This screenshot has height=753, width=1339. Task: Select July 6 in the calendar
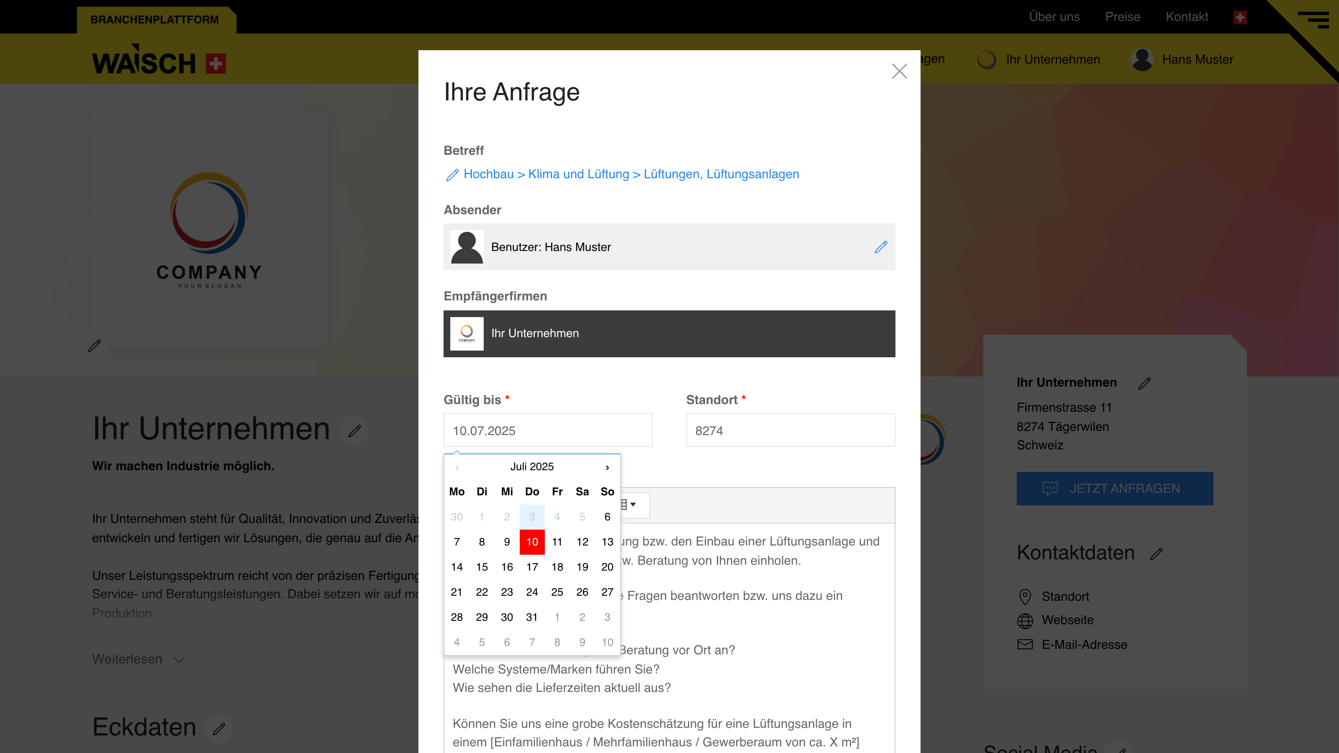pyautogui.click(x=607, y=517)
